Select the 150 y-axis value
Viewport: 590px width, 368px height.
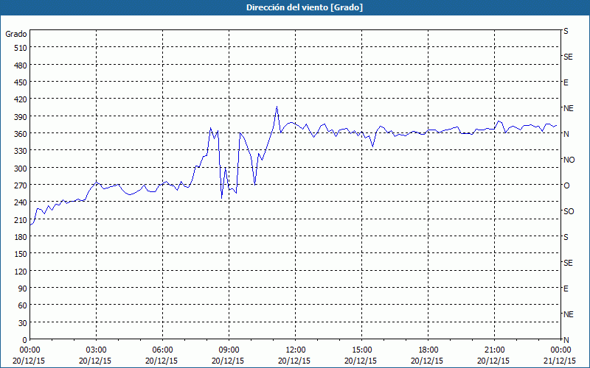click(21, 254)
